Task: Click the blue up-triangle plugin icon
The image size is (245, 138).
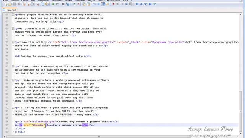Action: click(x=141, y=4)
